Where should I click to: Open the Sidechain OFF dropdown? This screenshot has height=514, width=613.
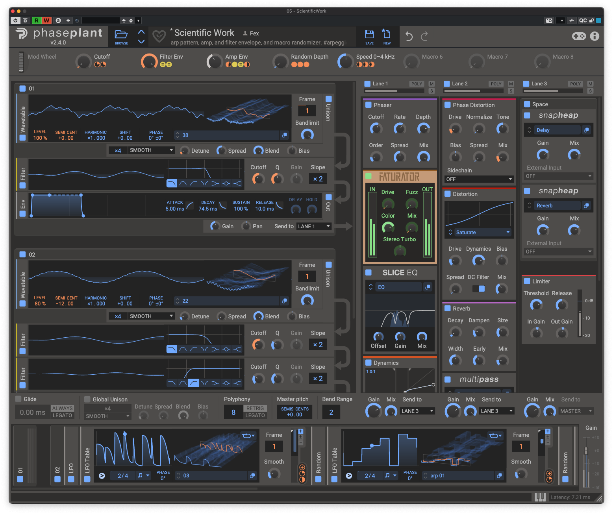pos(479,179)
